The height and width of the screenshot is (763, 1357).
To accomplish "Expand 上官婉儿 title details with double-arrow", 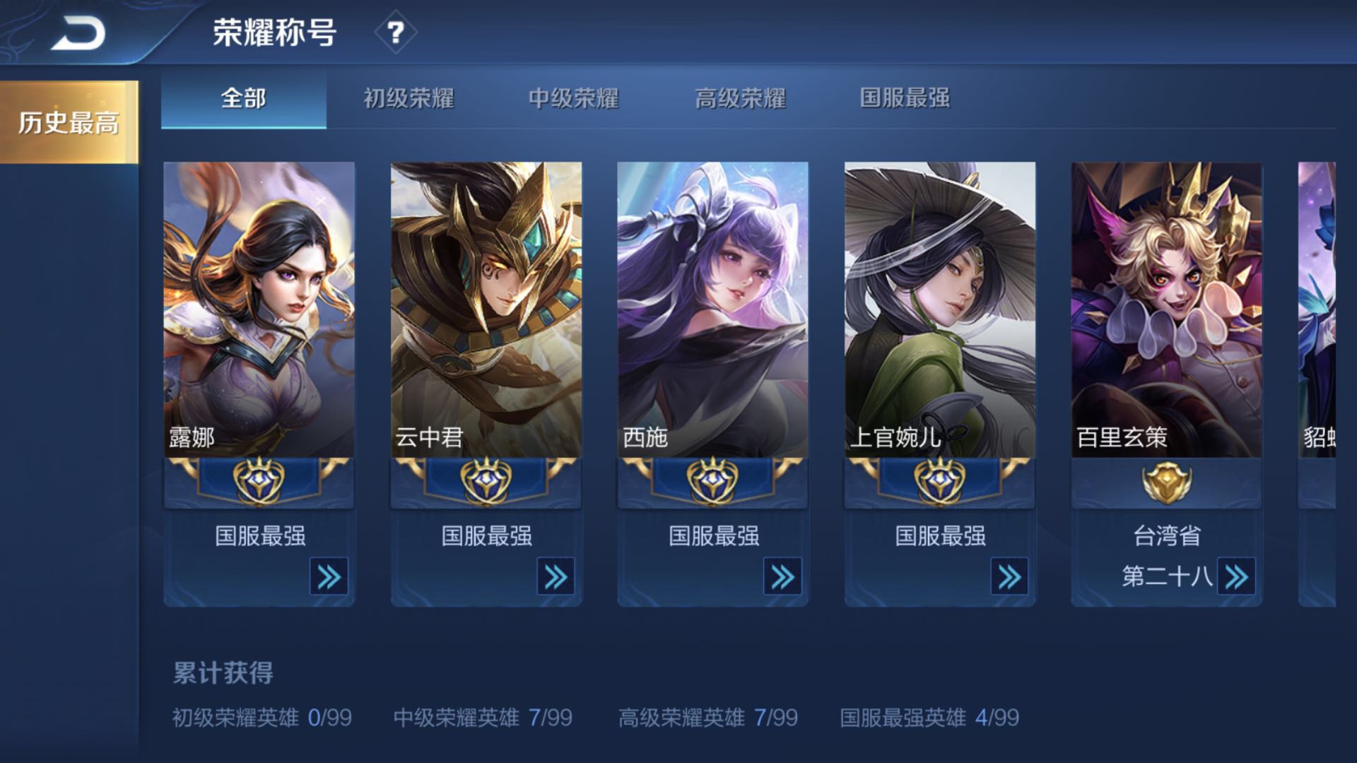I will [1009, 576].
